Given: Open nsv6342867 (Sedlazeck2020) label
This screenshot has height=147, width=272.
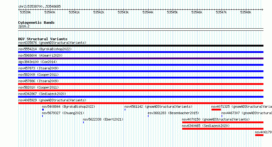Looking at the screenshot, I should (42, 94).
